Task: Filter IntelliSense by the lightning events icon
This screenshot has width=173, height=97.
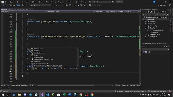Action: pyautogui.click(x=61, y=68)
